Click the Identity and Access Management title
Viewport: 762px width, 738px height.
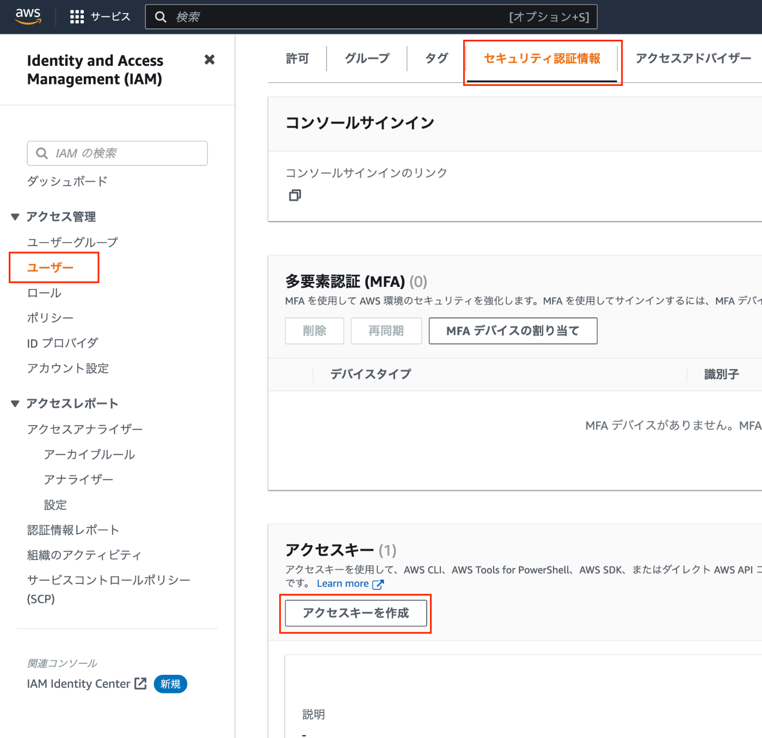click(95, 70)
